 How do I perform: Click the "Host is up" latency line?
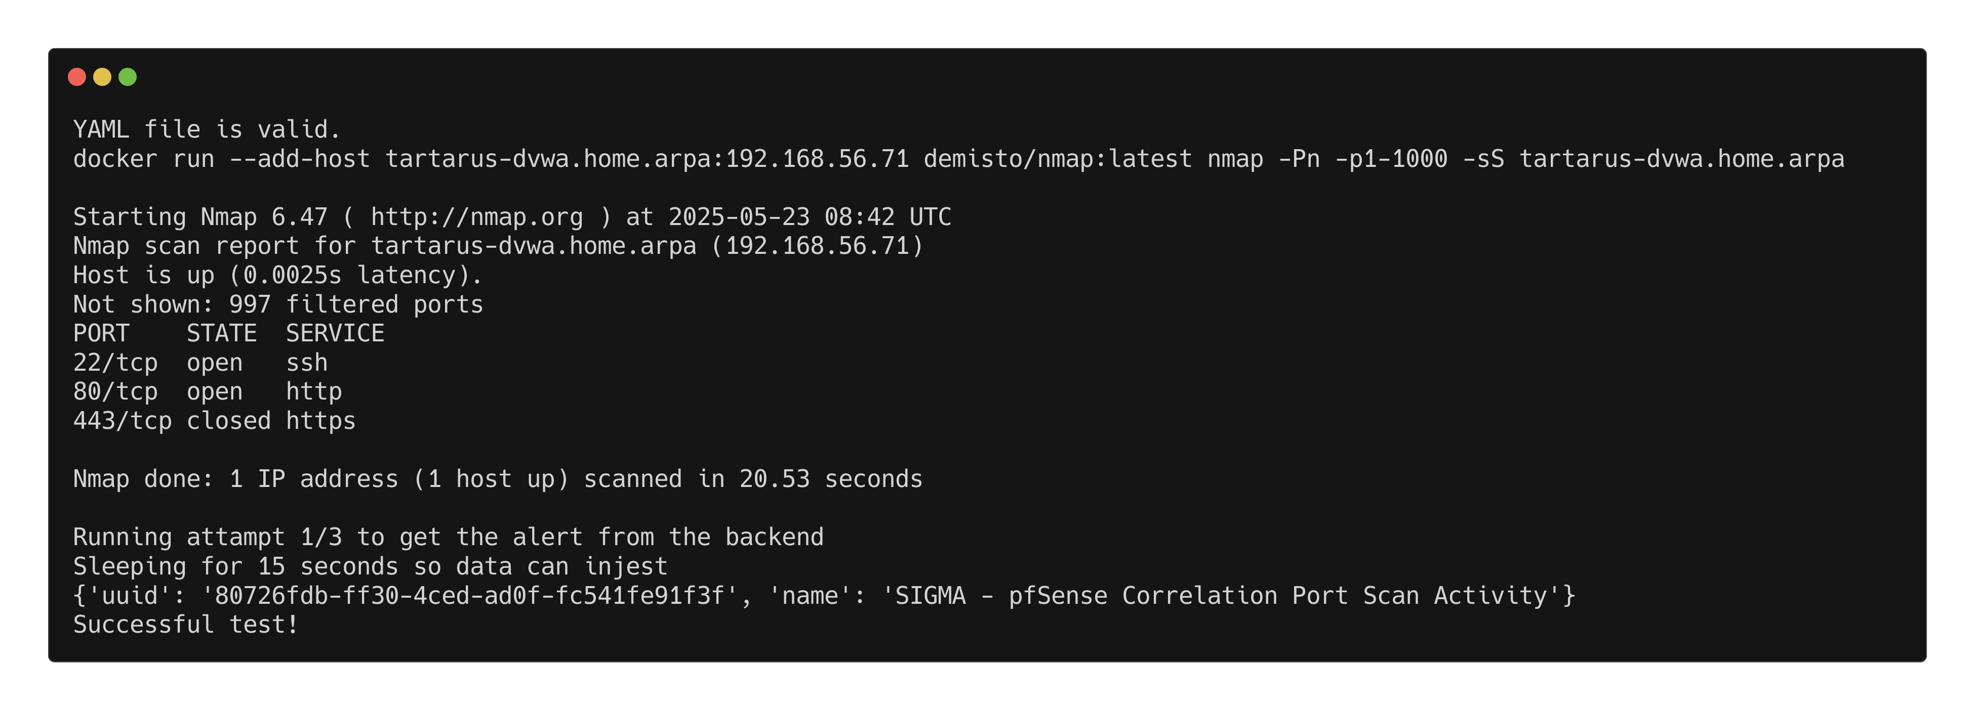277,275
